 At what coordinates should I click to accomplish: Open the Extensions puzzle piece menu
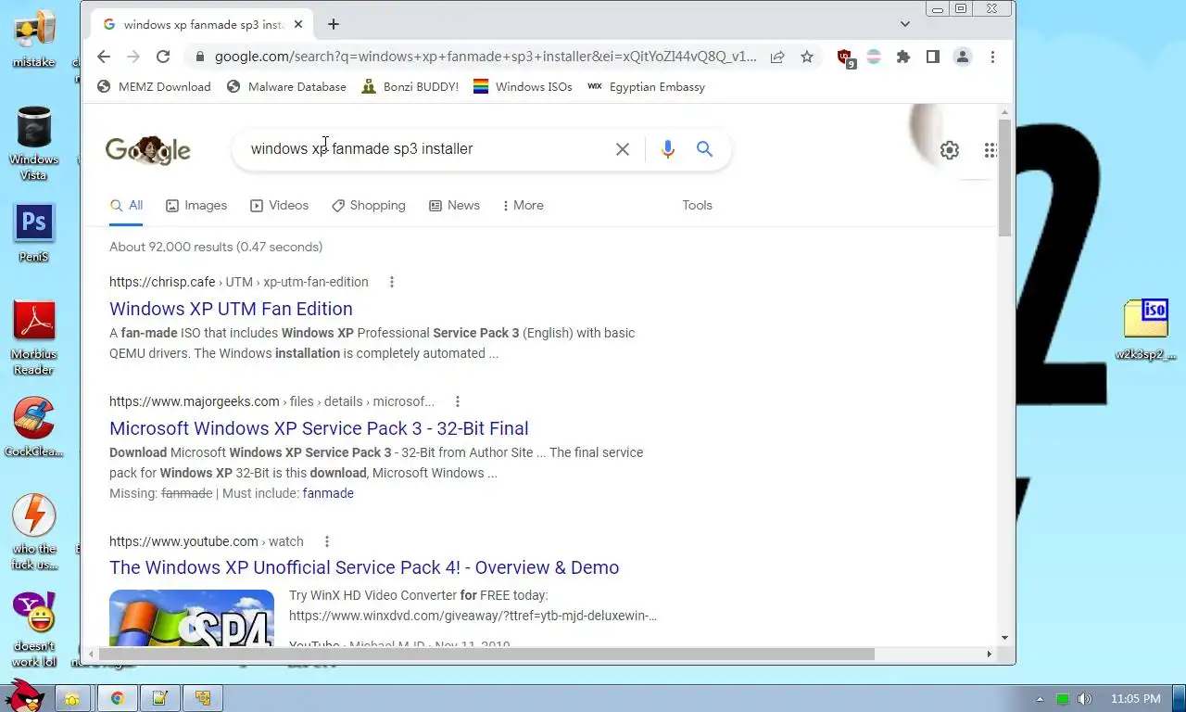(903, 57)
